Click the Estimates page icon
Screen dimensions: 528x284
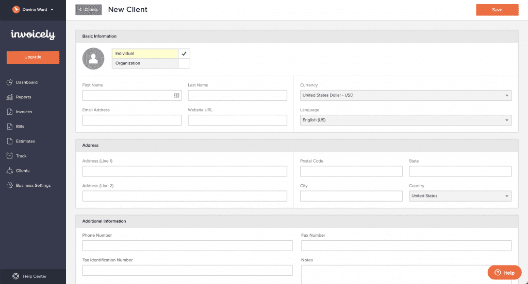tap(9, 141)
